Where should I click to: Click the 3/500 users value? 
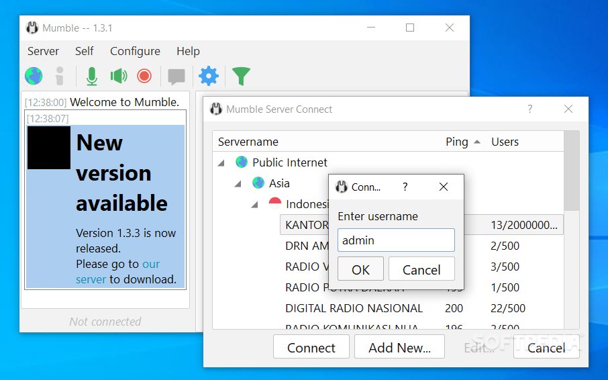click(x=505, y=267)
